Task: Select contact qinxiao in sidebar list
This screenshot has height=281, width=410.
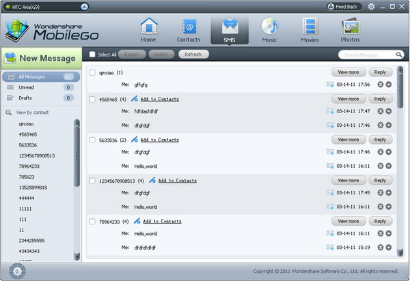Action: (26, 124)
